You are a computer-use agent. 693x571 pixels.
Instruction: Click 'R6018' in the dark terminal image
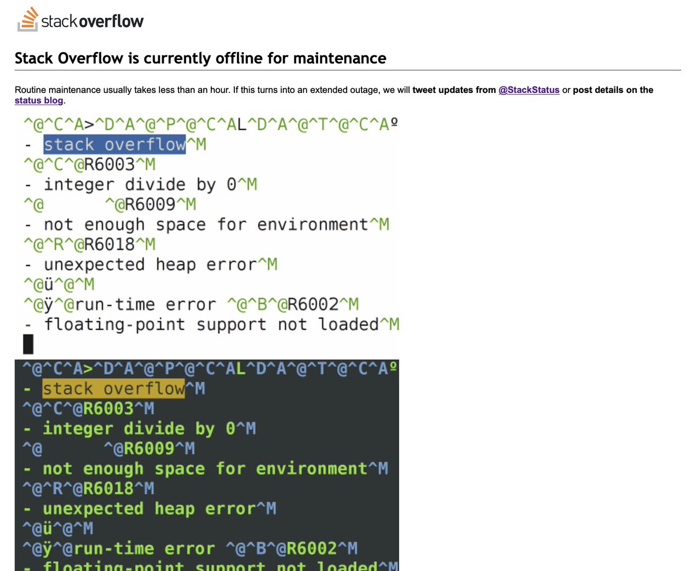pyautogui.click(x=108, y=488)
